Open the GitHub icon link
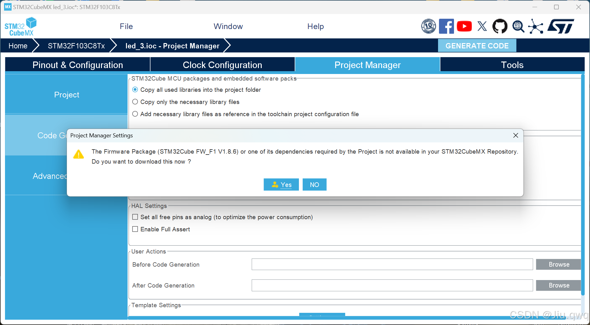 tap(500, 26)
